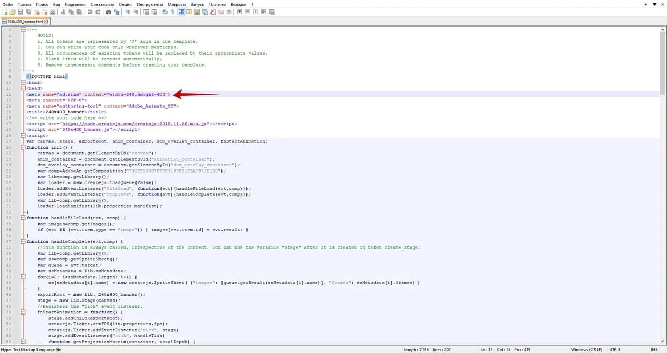667x353 pixels.
Task: Click the Open file toolbar icon
Action: point(13,12)
